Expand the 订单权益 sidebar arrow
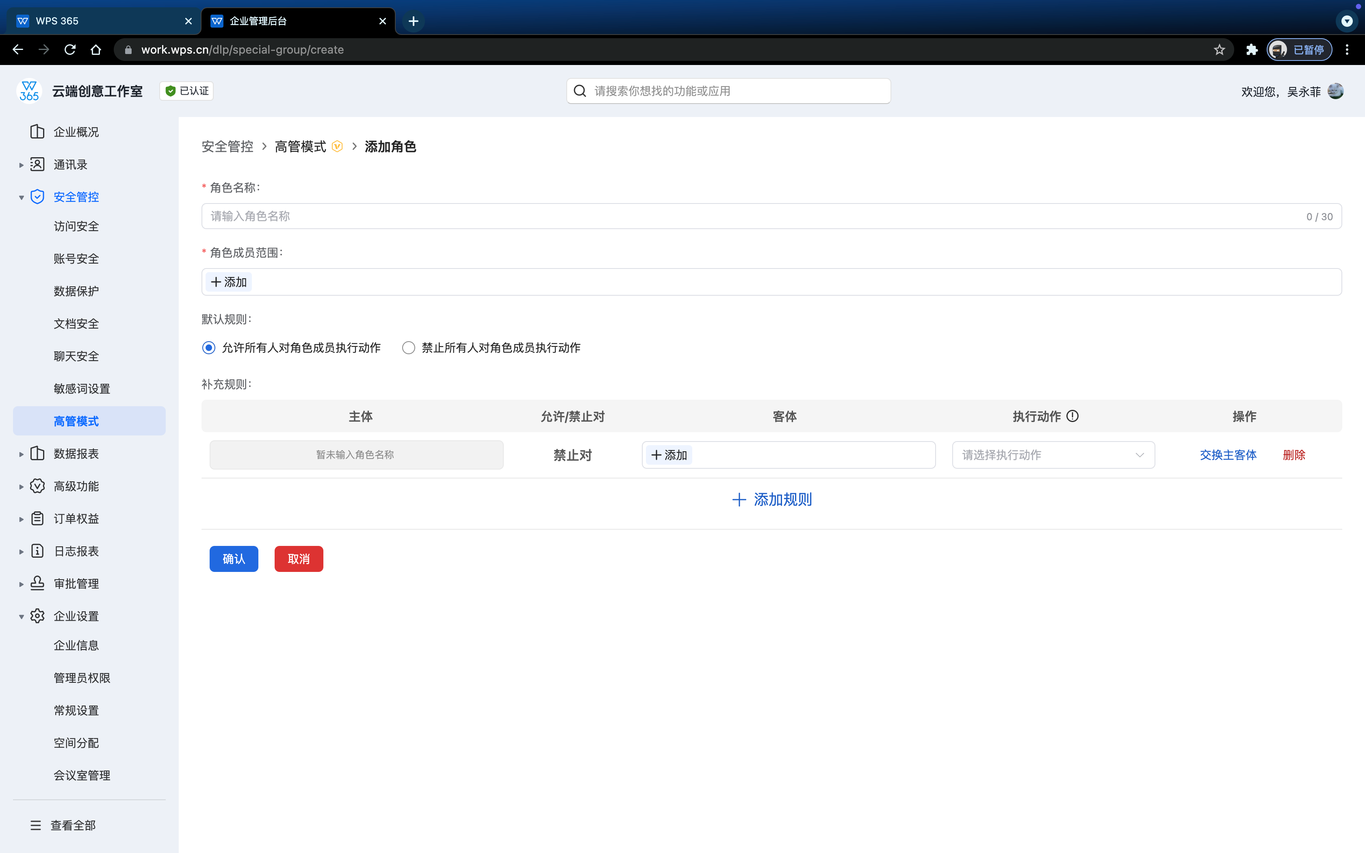 (21, 519)
